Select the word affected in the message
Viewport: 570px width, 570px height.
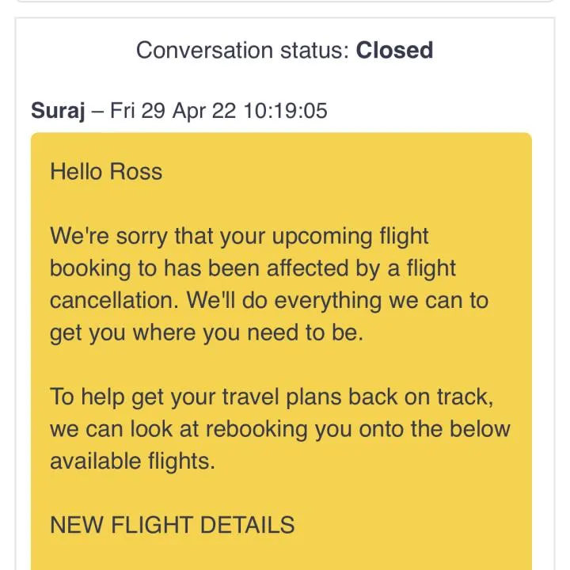(x=307, y=268)
